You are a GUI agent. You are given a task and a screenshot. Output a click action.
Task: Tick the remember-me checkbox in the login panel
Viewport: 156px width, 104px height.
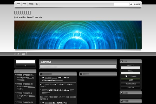[x=126, y=76]
